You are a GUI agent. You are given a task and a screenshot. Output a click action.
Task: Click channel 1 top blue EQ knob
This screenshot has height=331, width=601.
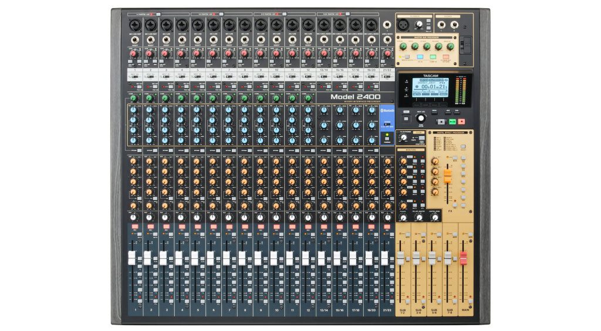[133, 110]
